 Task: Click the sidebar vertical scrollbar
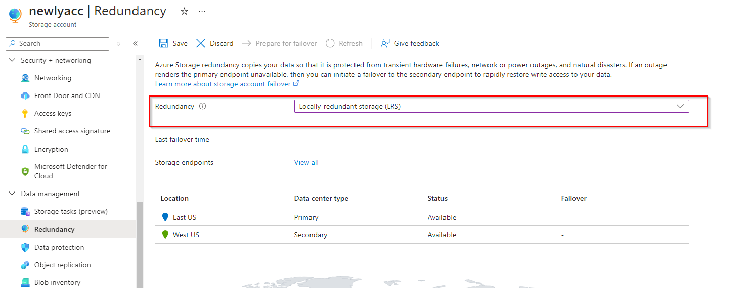[140, 243]
